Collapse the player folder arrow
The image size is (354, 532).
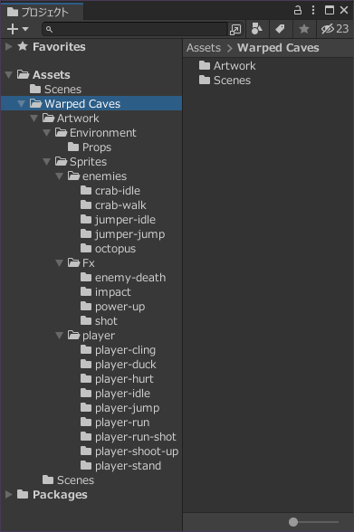point(60,335)
